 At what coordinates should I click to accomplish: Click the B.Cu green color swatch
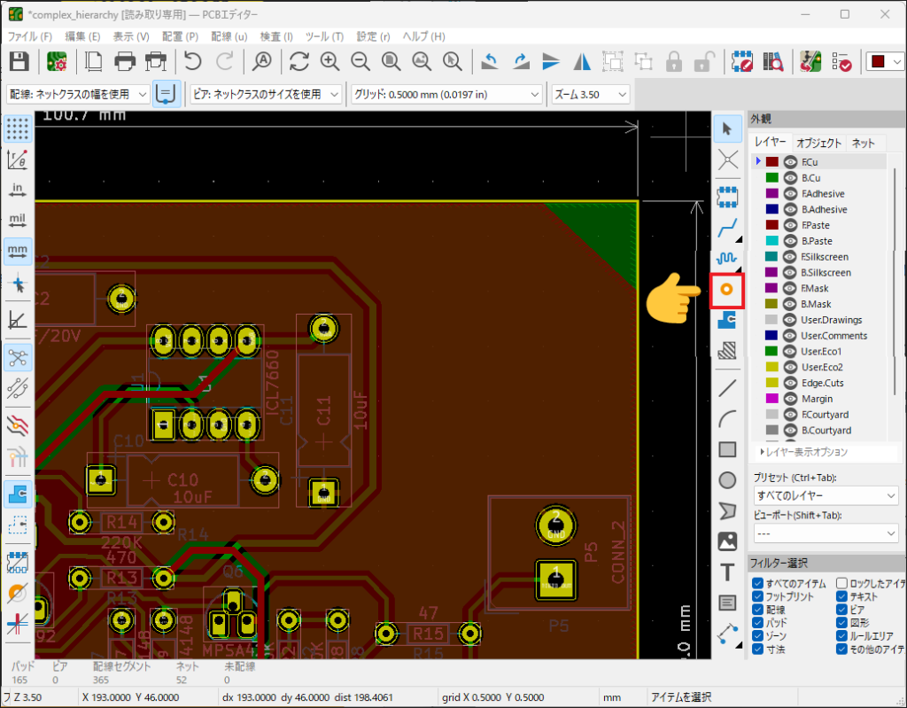[772, 178]
